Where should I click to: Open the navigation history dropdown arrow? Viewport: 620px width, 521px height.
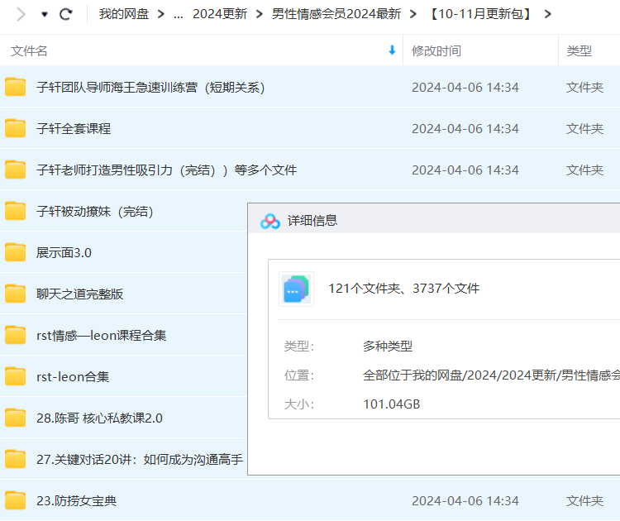(x=45, y=14)
